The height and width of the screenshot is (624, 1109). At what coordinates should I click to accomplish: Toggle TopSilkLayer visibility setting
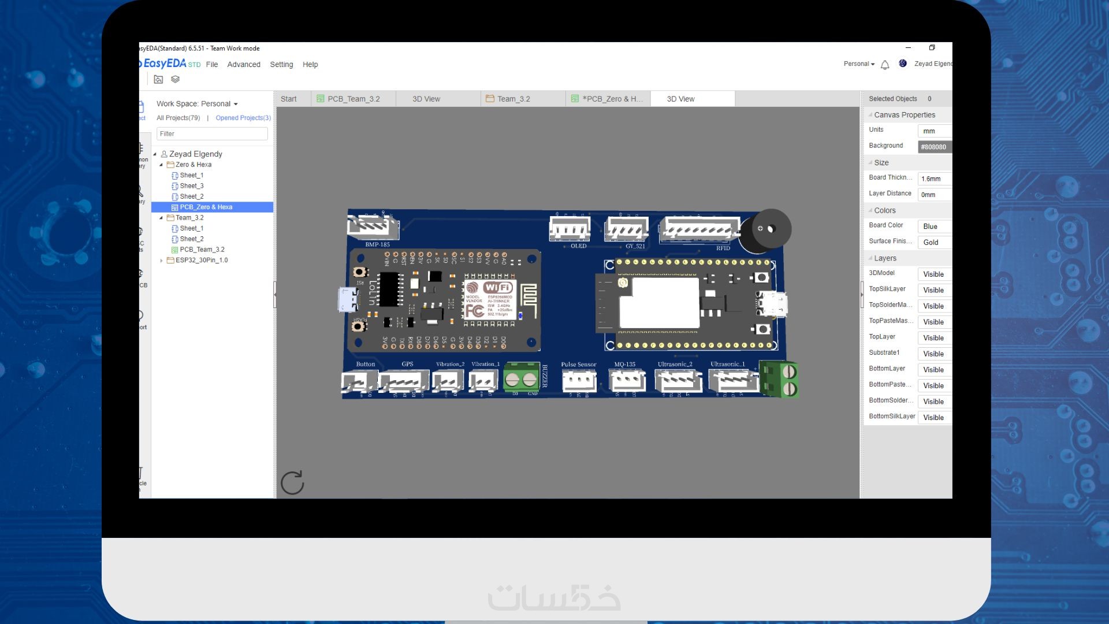click(x=933, y=290)
